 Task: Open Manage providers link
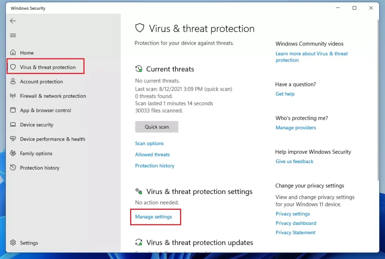pos(296,128)
